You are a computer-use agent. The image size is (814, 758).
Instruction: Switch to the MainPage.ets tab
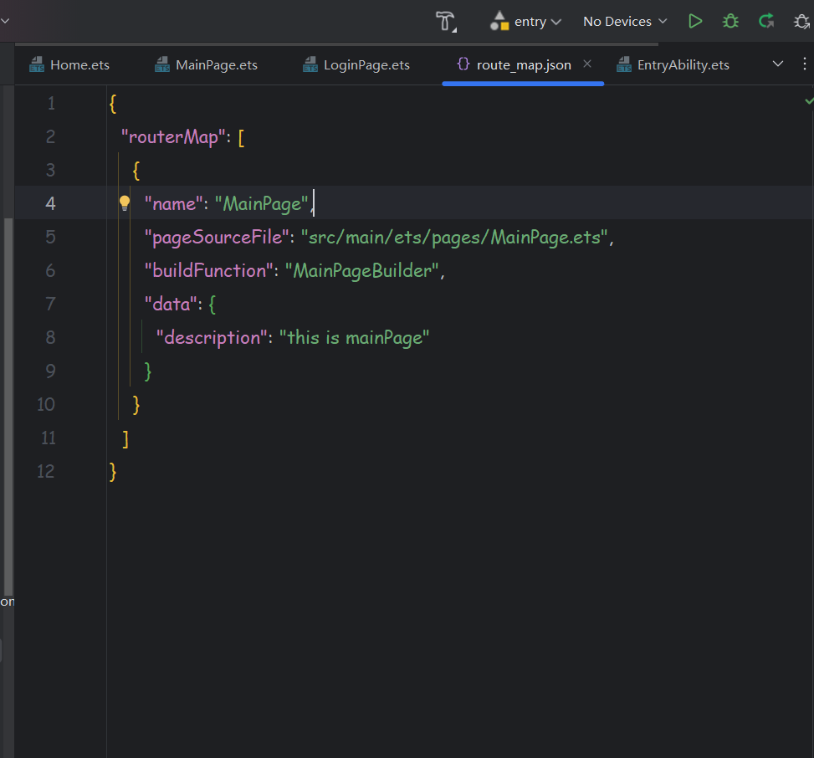pos(216,64)
